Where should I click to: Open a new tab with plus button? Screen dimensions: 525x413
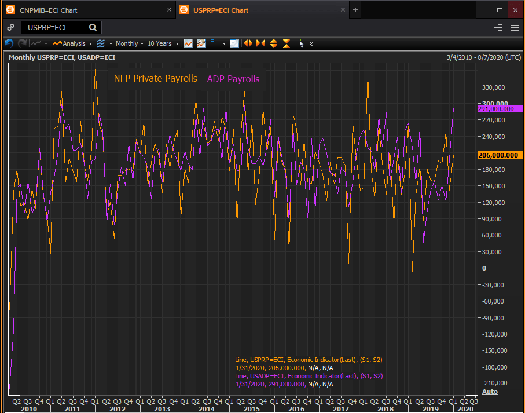[x=355, y=10]
